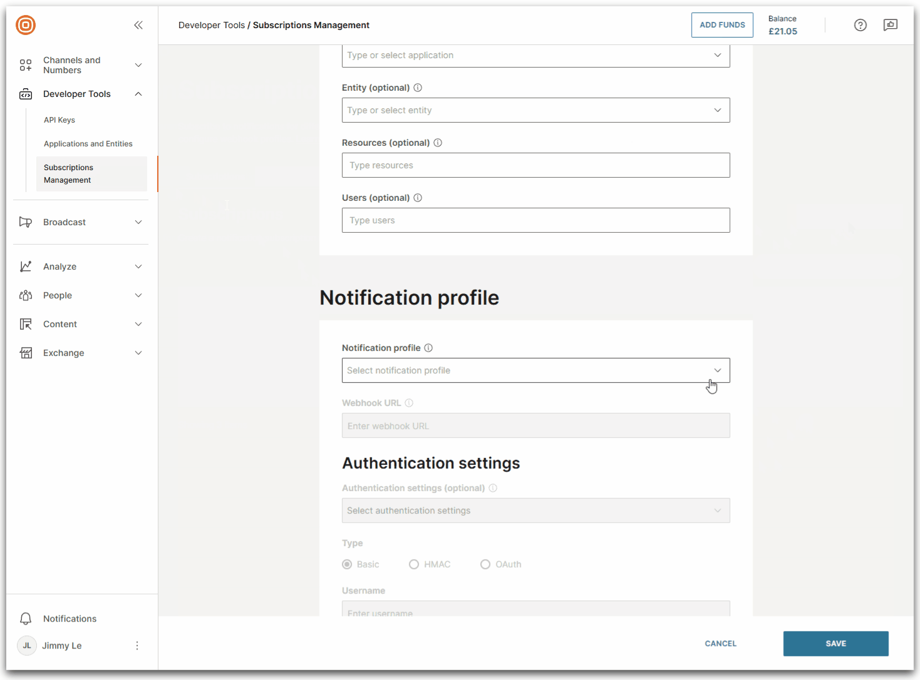Click info icon next to Entity (optional)
The width and height of the screenshot is (920, 680).
pos(418,88)
